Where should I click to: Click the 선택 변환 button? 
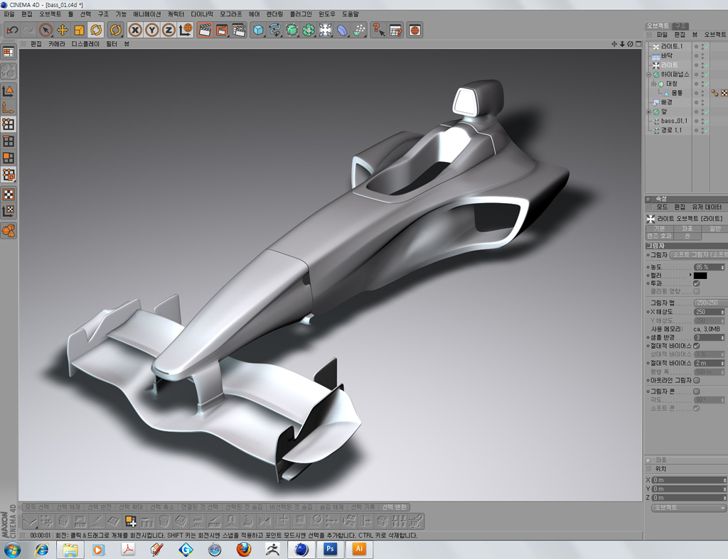click(x=394, y=507)
